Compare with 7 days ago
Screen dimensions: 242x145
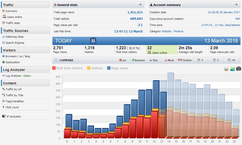[215, 60]
